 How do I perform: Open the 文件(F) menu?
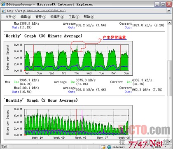(x=11, y=17)
